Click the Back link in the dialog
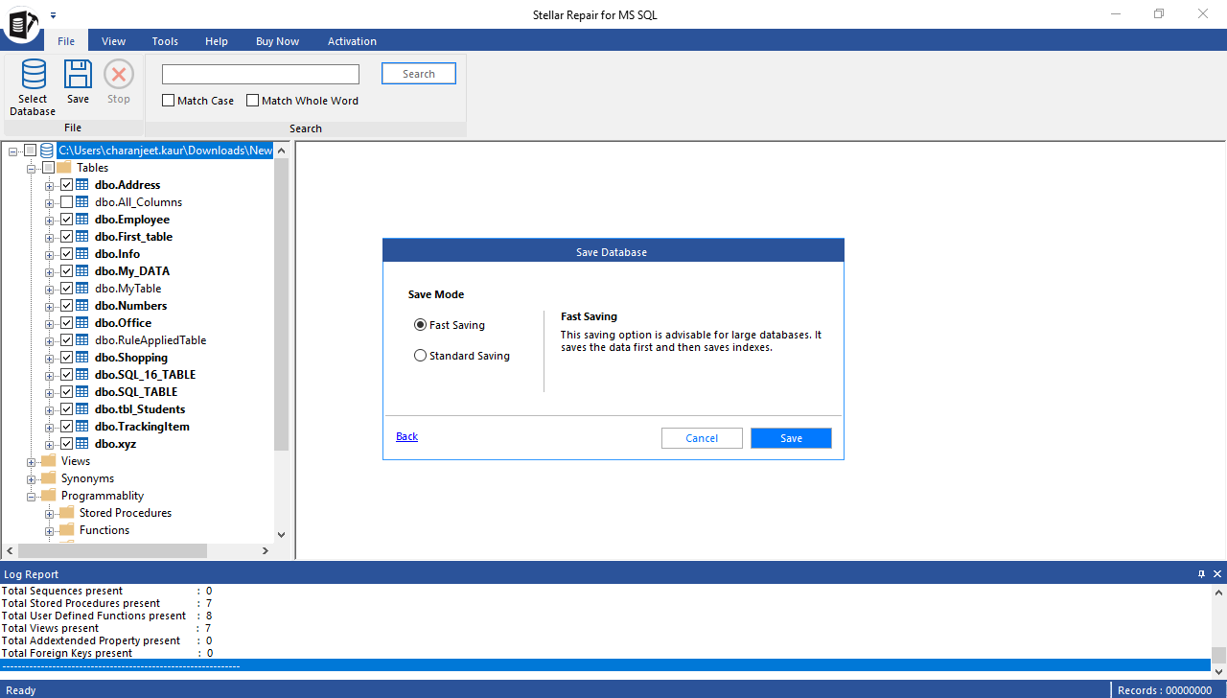Screen dimensions: 1227x698 (x=406, y=436)
